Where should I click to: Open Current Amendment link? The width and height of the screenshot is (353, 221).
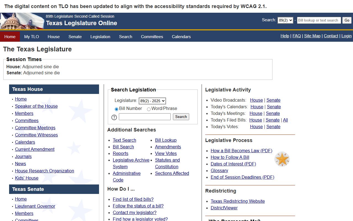[35, 149]
